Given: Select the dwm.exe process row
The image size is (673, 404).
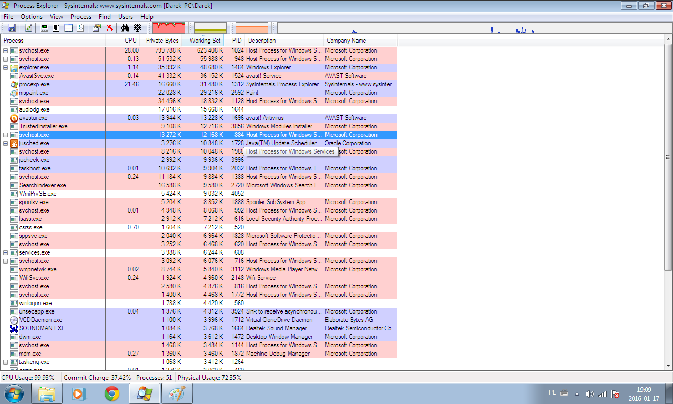Looking at the screenshot, I should coord(199,337).
